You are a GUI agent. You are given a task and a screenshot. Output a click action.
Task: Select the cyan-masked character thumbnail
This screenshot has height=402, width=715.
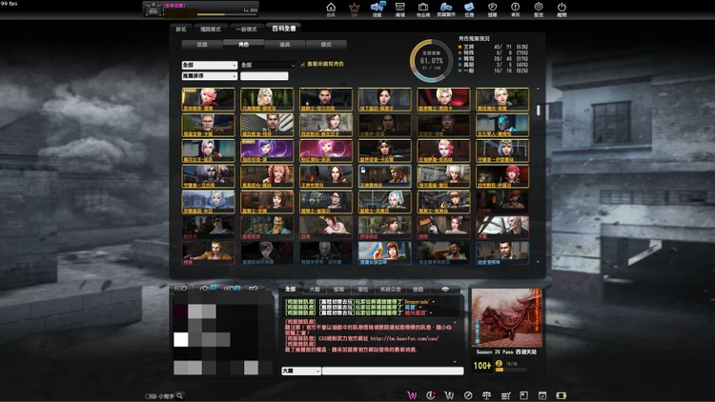pos(502,125)
